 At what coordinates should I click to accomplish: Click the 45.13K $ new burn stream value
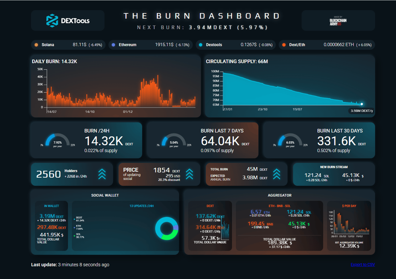353,175
